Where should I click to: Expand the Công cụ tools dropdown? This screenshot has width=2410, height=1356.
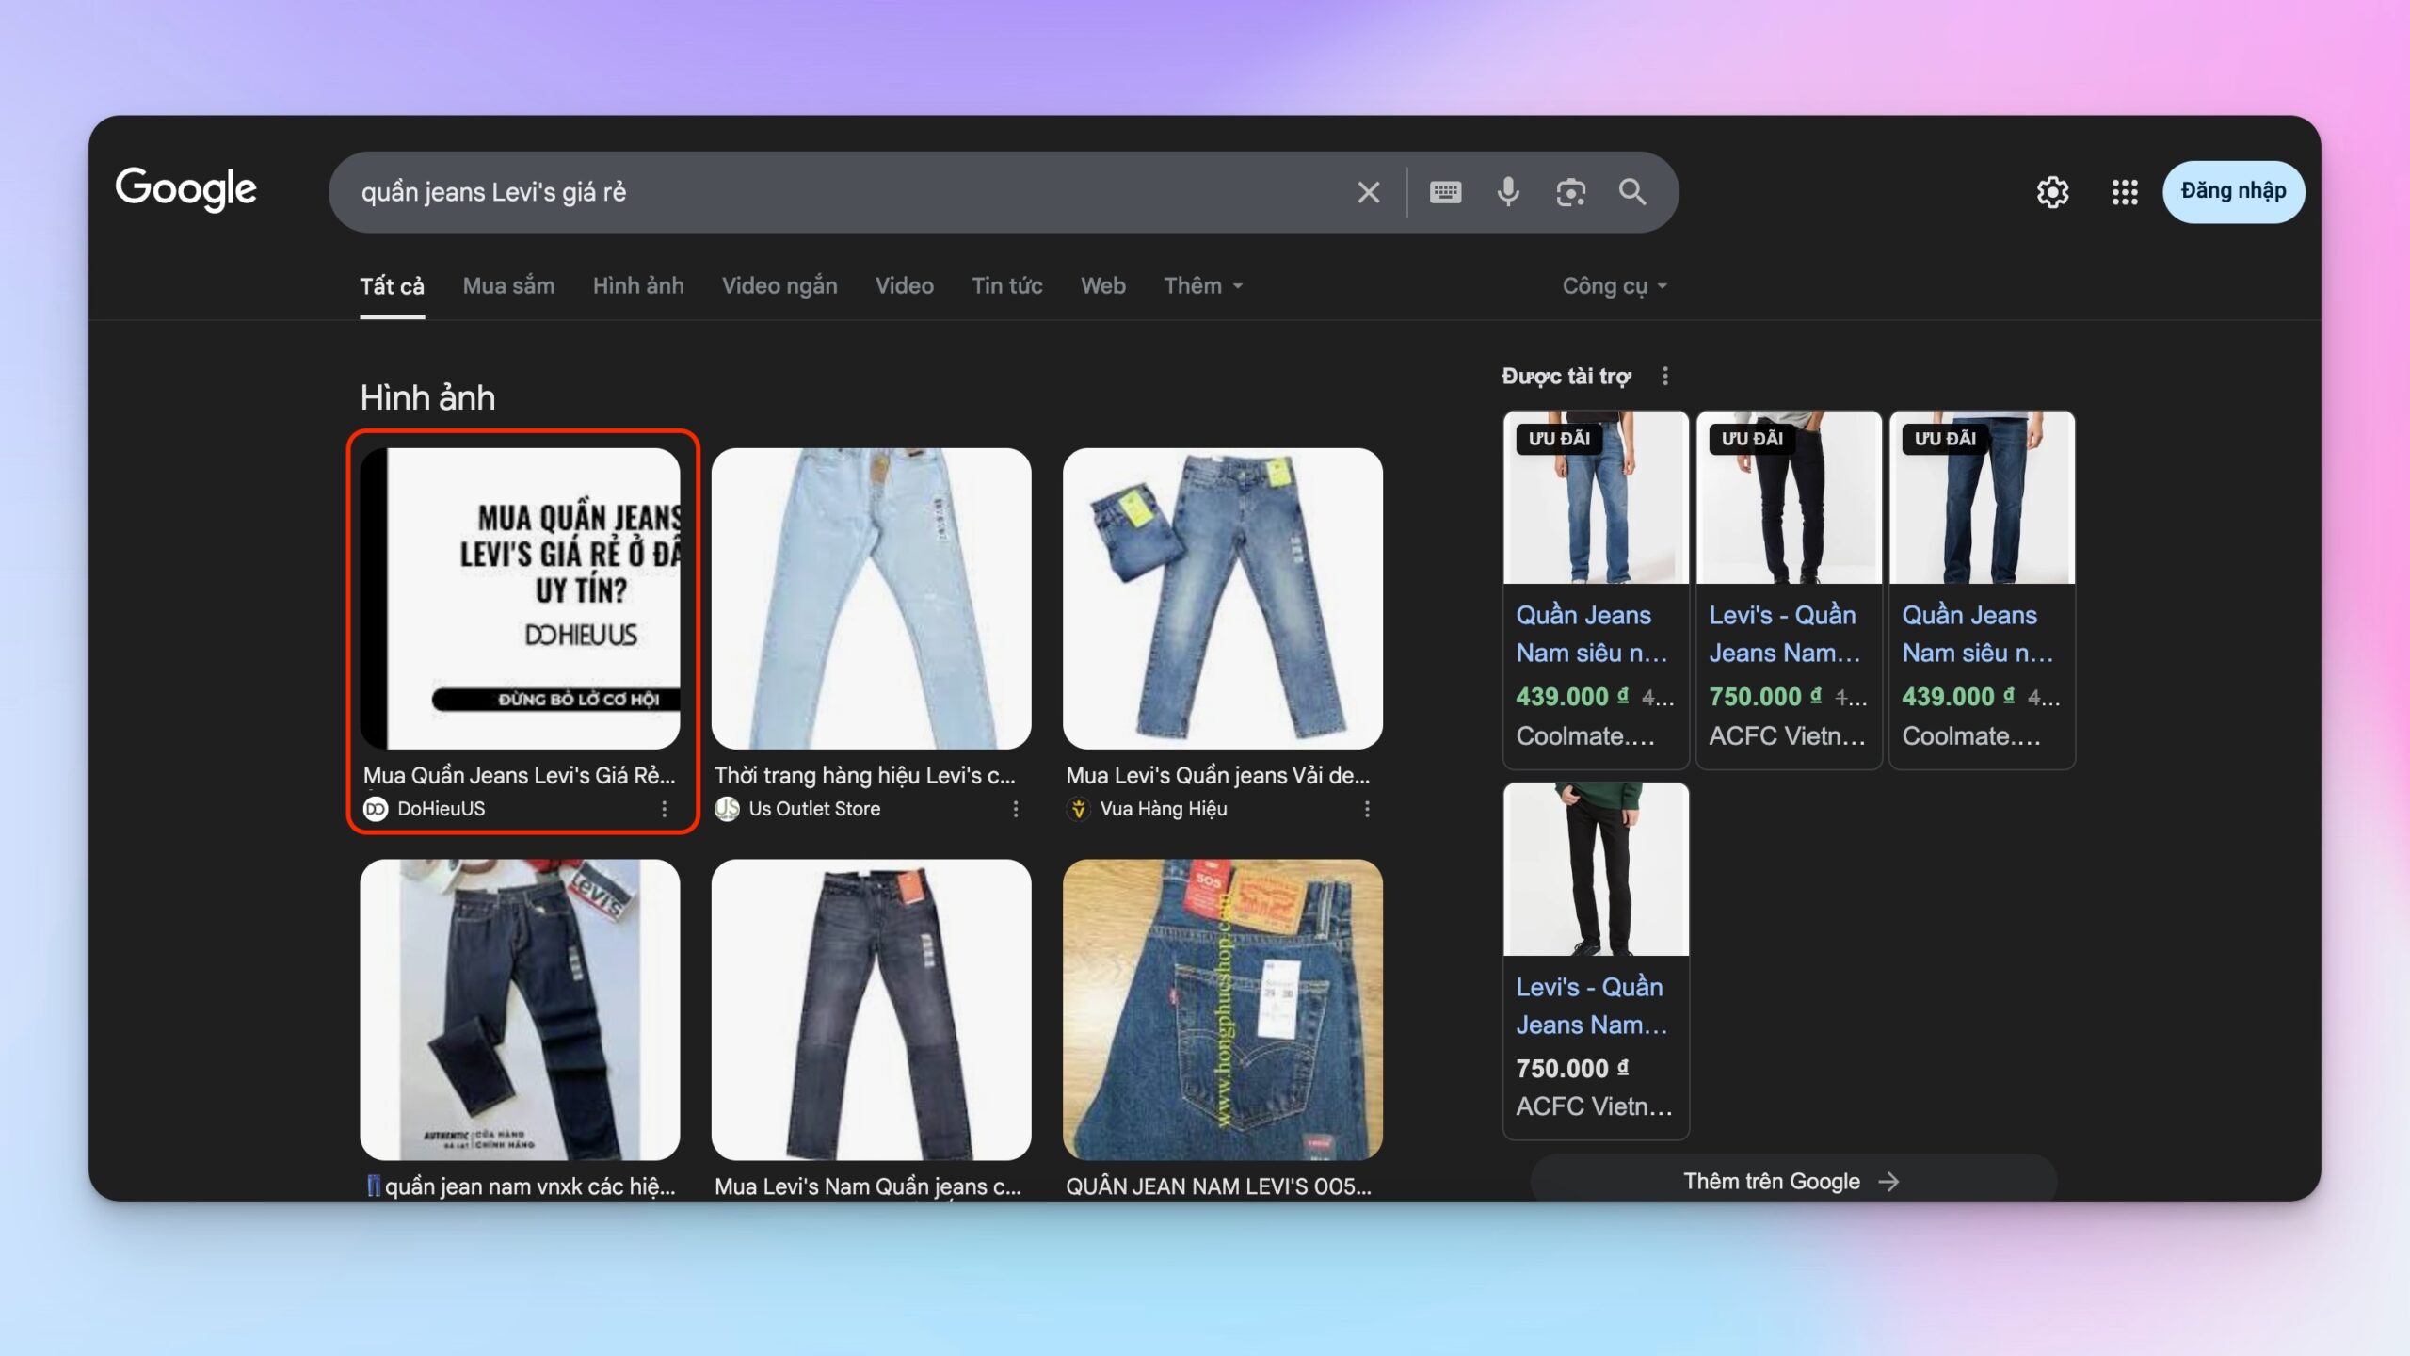point(1615,286)
